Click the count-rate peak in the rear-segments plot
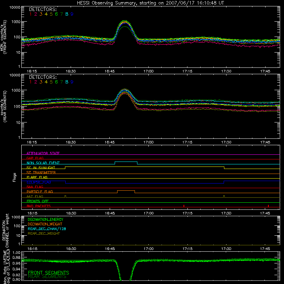The height and width of the screenshot is (284, 284). point(125,89)
